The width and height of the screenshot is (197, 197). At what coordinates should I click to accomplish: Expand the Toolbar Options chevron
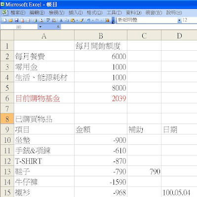[113, 21]
